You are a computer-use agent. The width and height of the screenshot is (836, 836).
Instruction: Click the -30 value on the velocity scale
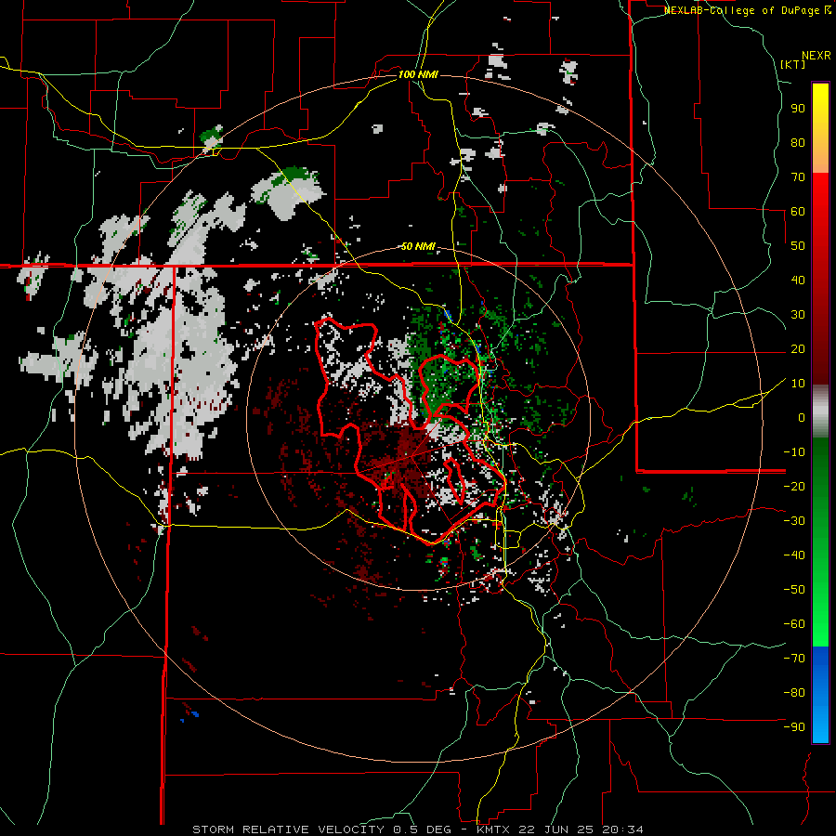point(794,521)
